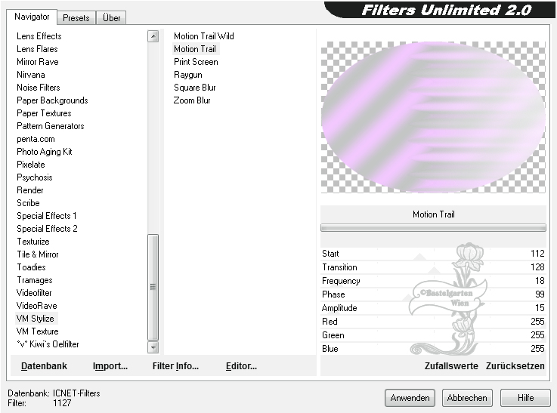Select the penta.com category
The width and height of the screenshot is (557, 413).
36,139
